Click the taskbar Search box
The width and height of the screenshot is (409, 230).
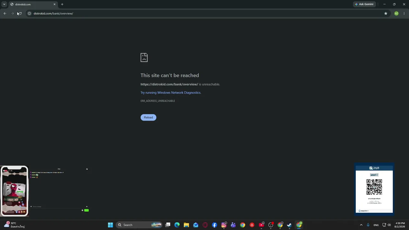pos(139,225)
